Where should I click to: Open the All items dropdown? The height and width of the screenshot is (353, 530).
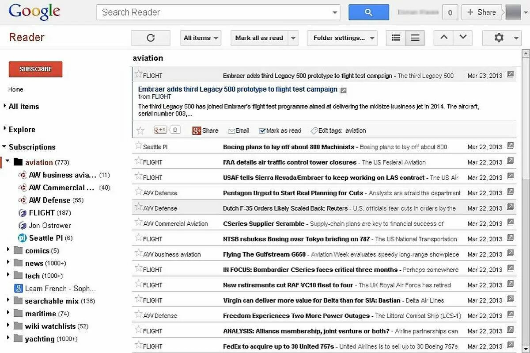click(201, 38)
